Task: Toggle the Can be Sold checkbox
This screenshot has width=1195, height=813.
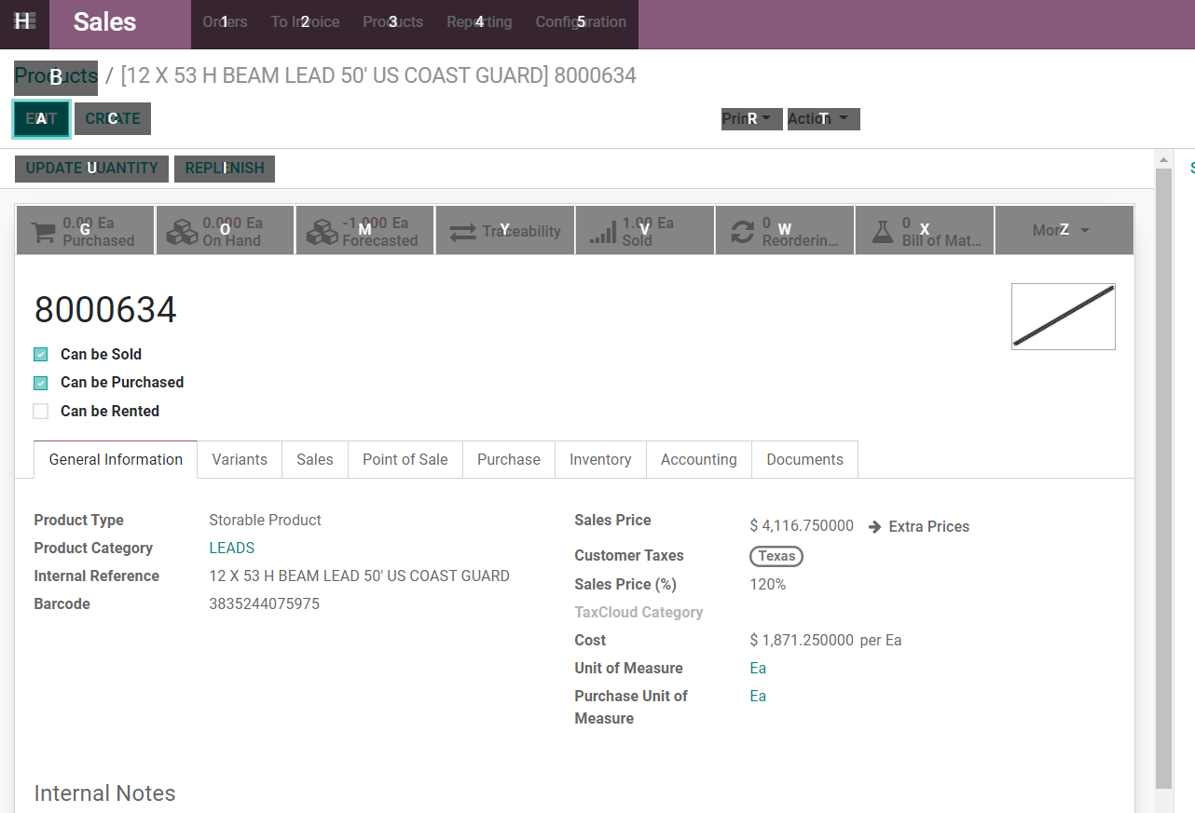Action: point(41,355)
